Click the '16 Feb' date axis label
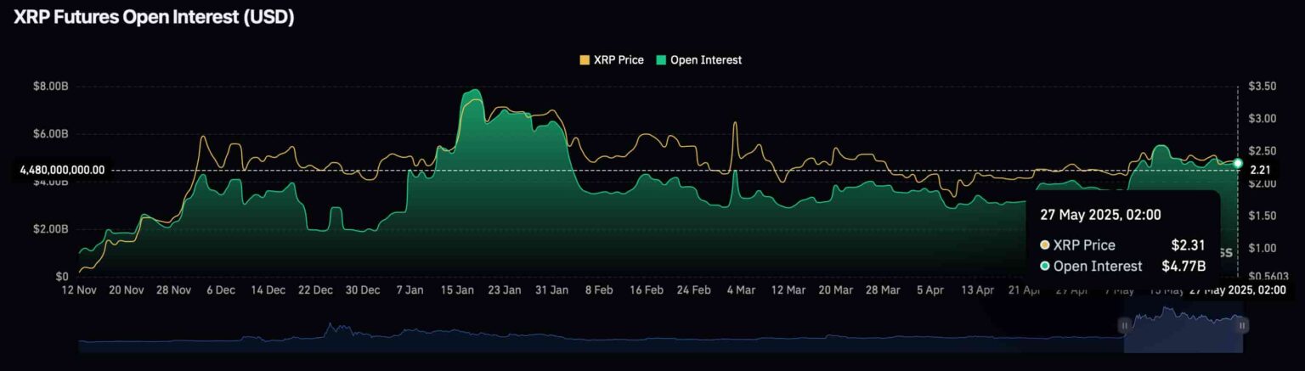 click(x=647, y=290)
